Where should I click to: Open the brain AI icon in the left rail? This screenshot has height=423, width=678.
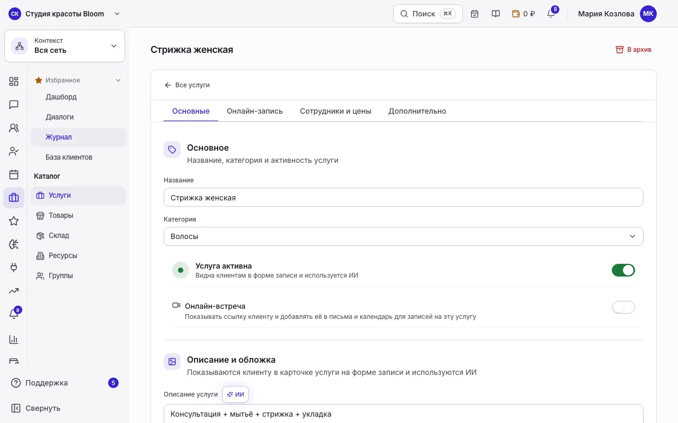point(14,244)
